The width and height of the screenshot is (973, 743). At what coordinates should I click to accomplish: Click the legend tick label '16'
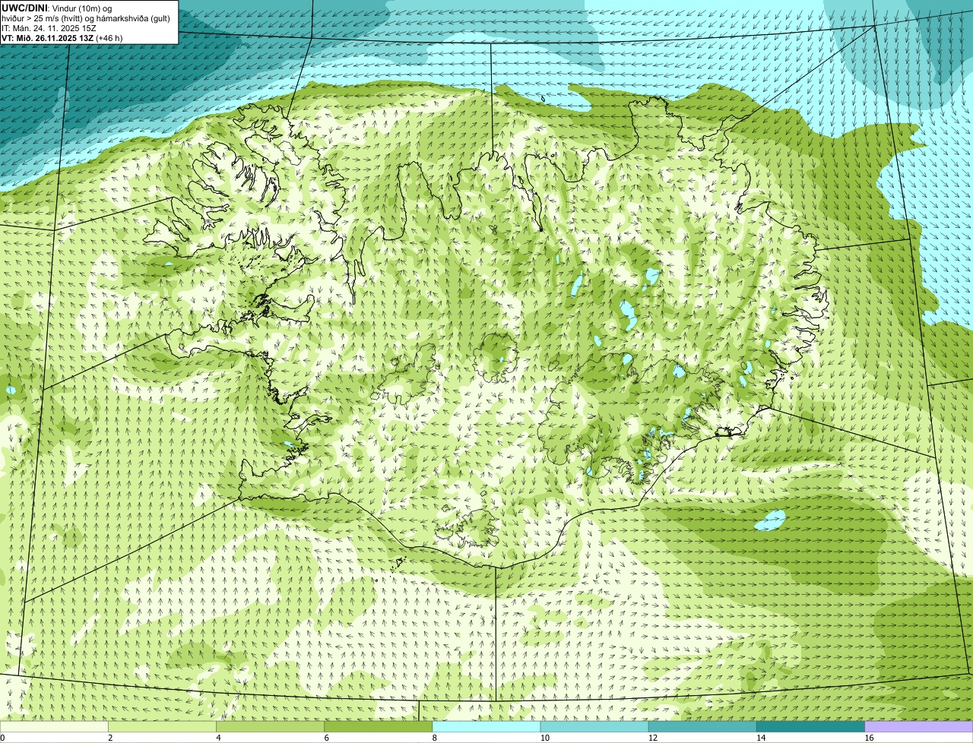(869, 738)
